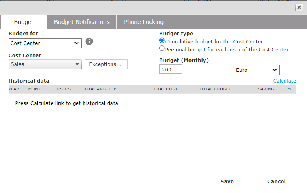Close the budget dialog with the X

tap(298, 7)
